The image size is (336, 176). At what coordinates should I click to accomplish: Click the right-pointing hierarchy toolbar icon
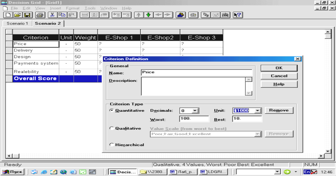pyautogui.click(x=127, y=15)
